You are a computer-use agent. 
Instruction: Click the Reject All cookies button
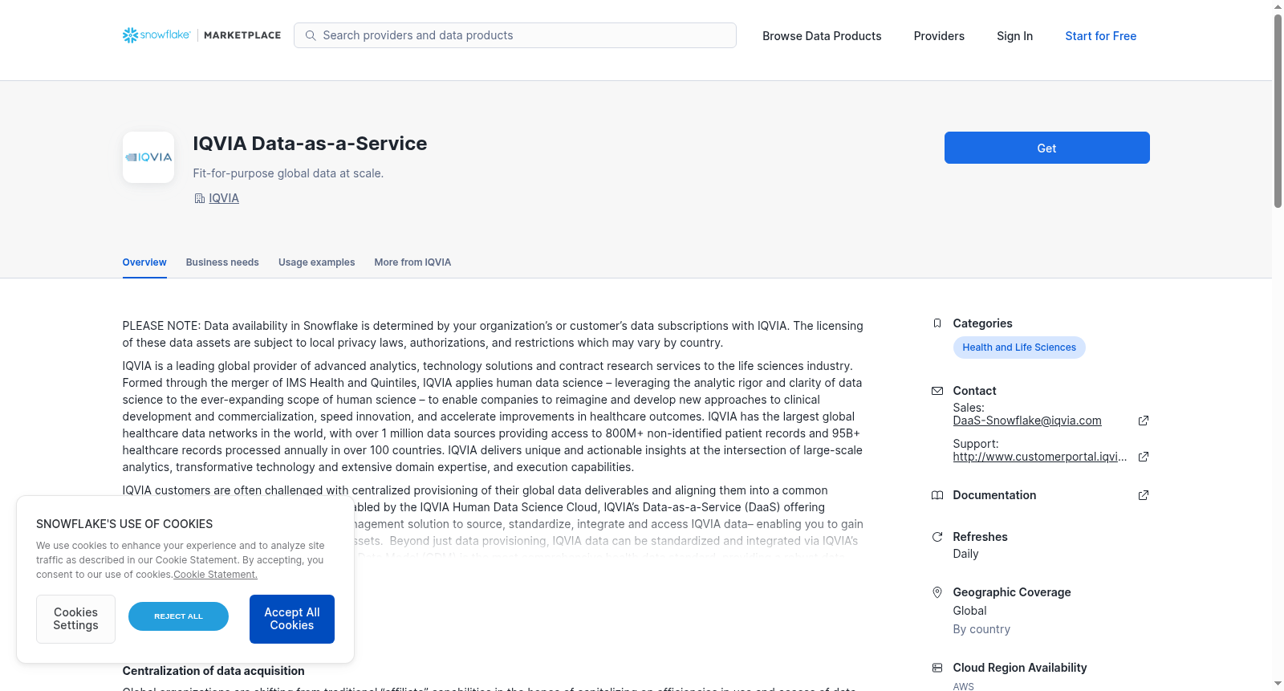pos(178,616)
